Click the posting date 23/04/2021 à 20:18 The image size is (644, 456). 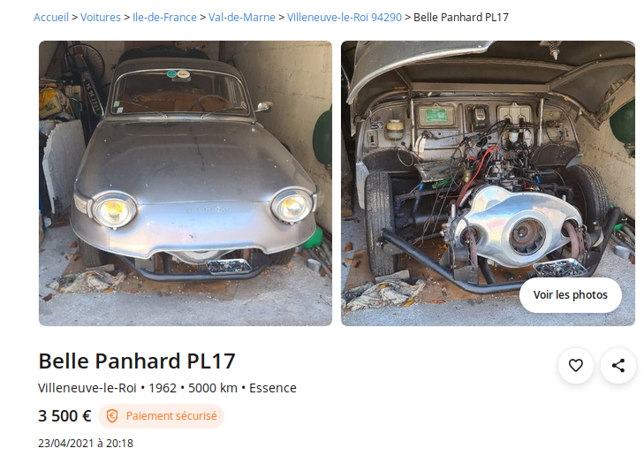(86, 444)
